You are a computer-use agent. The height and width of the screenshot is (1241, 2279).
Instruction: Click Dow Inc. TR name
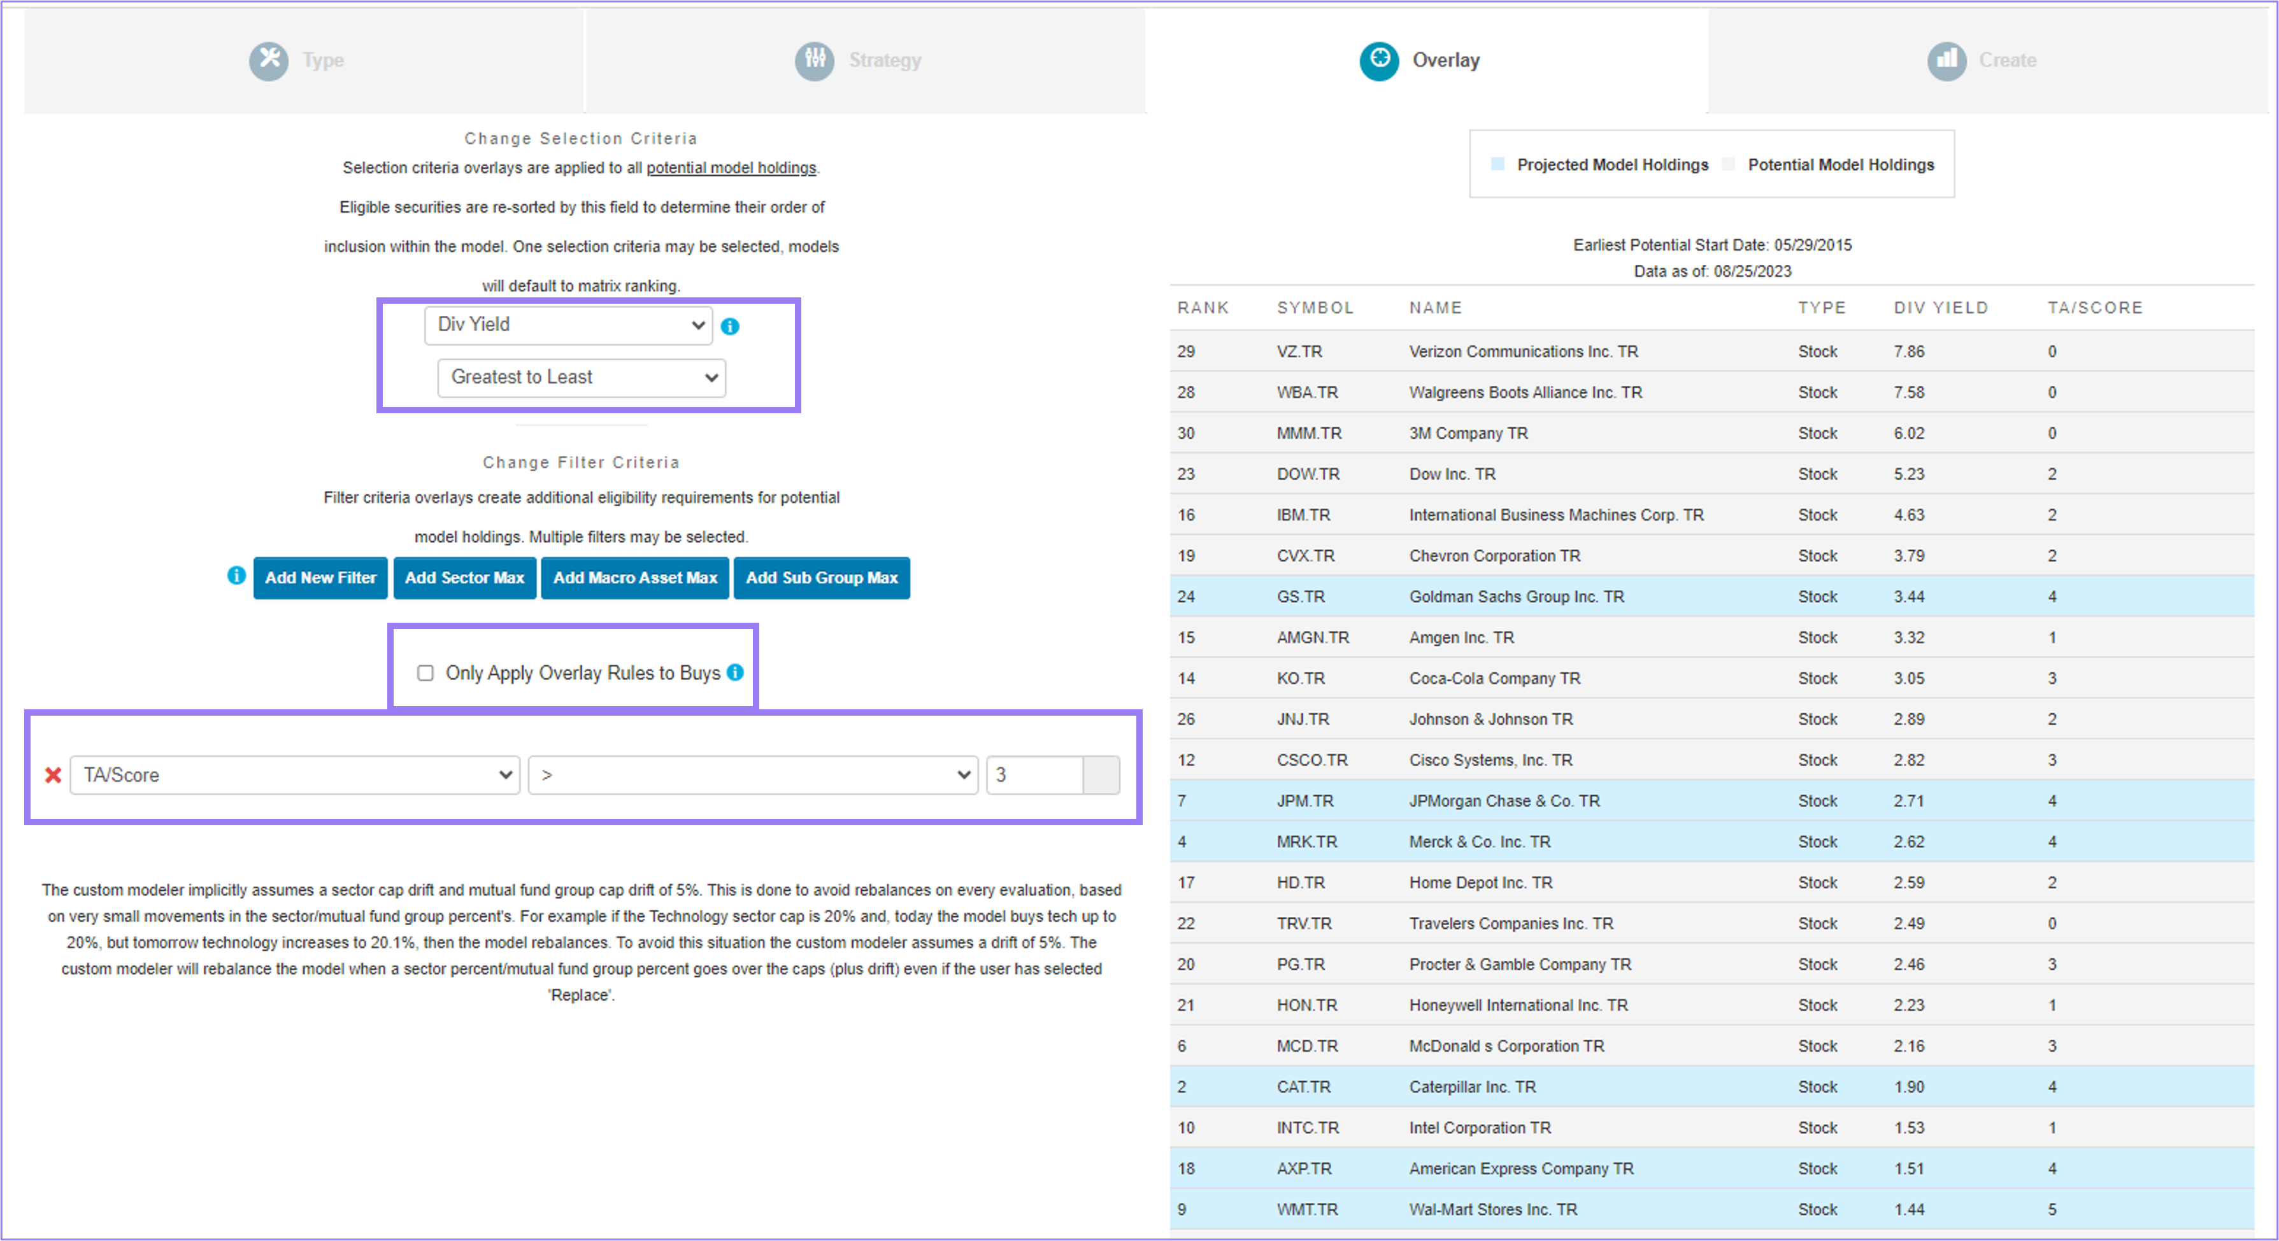point(1452,474)
